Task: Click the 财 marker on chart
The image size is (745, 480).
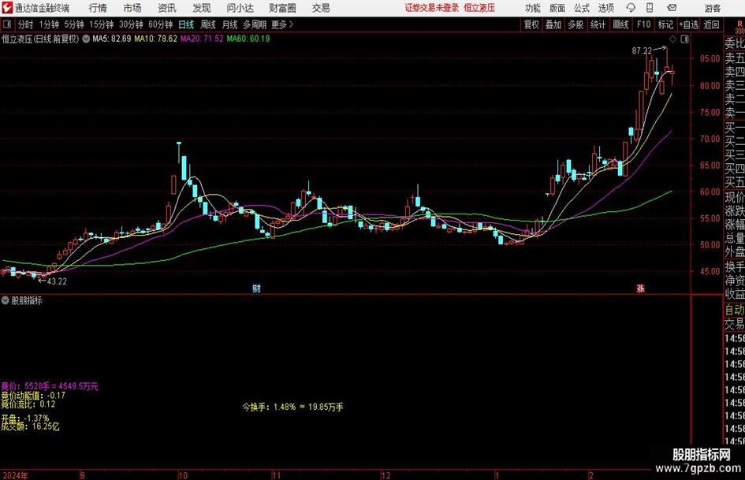Action: click(256, 288)
